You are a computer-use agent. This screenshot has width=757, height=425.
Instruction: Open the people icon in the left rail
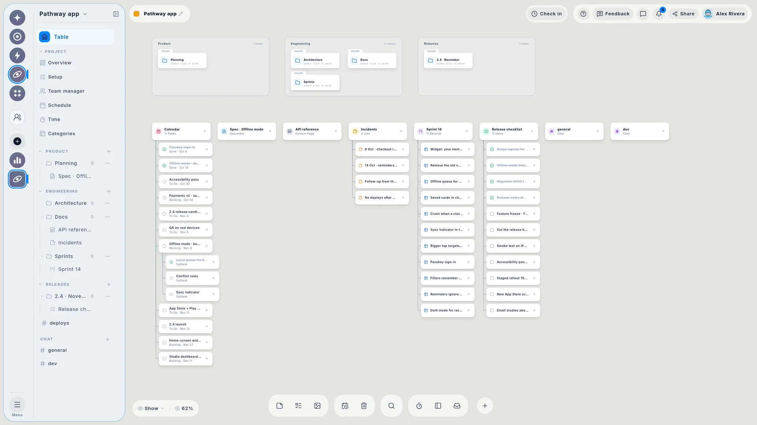(x=17, y=117)
